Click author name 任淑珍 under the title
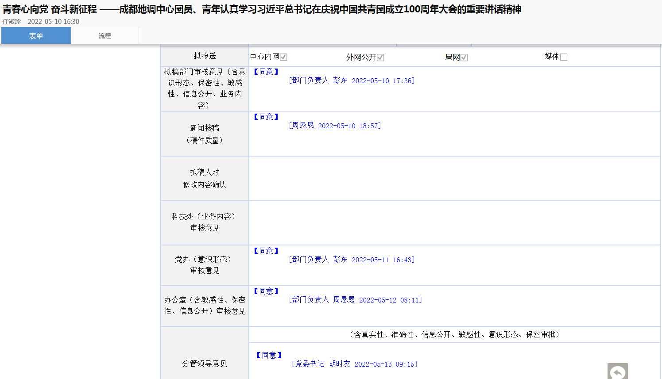Viewport: 662px width, 379px height. (x=12, y=22)
